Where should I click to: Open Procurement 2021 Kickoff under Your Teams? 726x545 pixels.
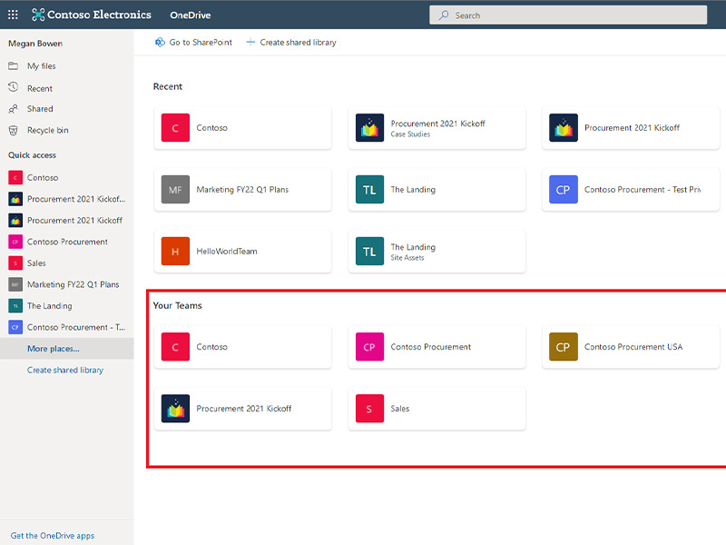pyautogui.click(x=242, y=408)
